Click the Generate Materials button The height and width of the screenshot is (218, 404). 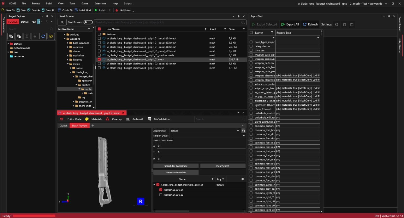[x=176, y=172]
